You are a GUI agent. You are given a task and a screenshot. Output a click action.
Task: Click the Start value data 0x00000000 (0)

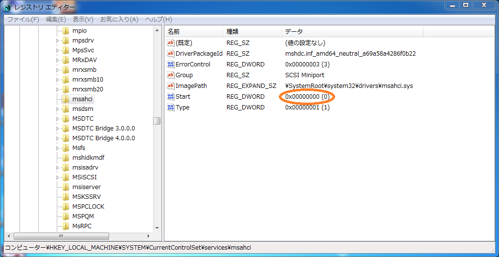pyautogui.click(x=307, y=97)
